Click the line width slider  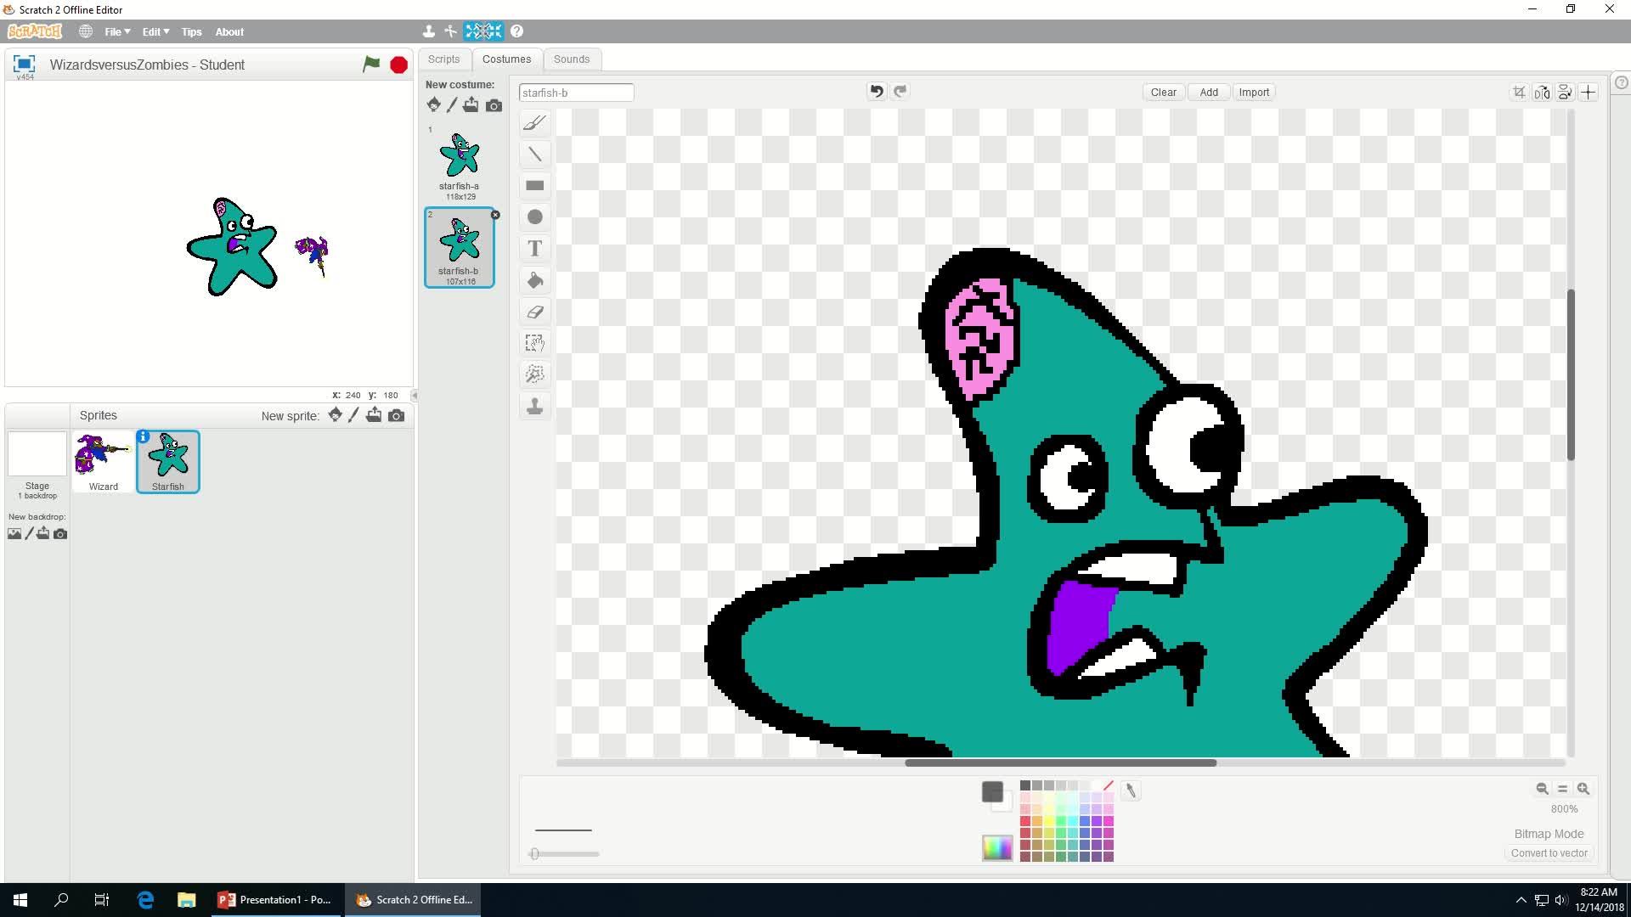coord(567,854)
